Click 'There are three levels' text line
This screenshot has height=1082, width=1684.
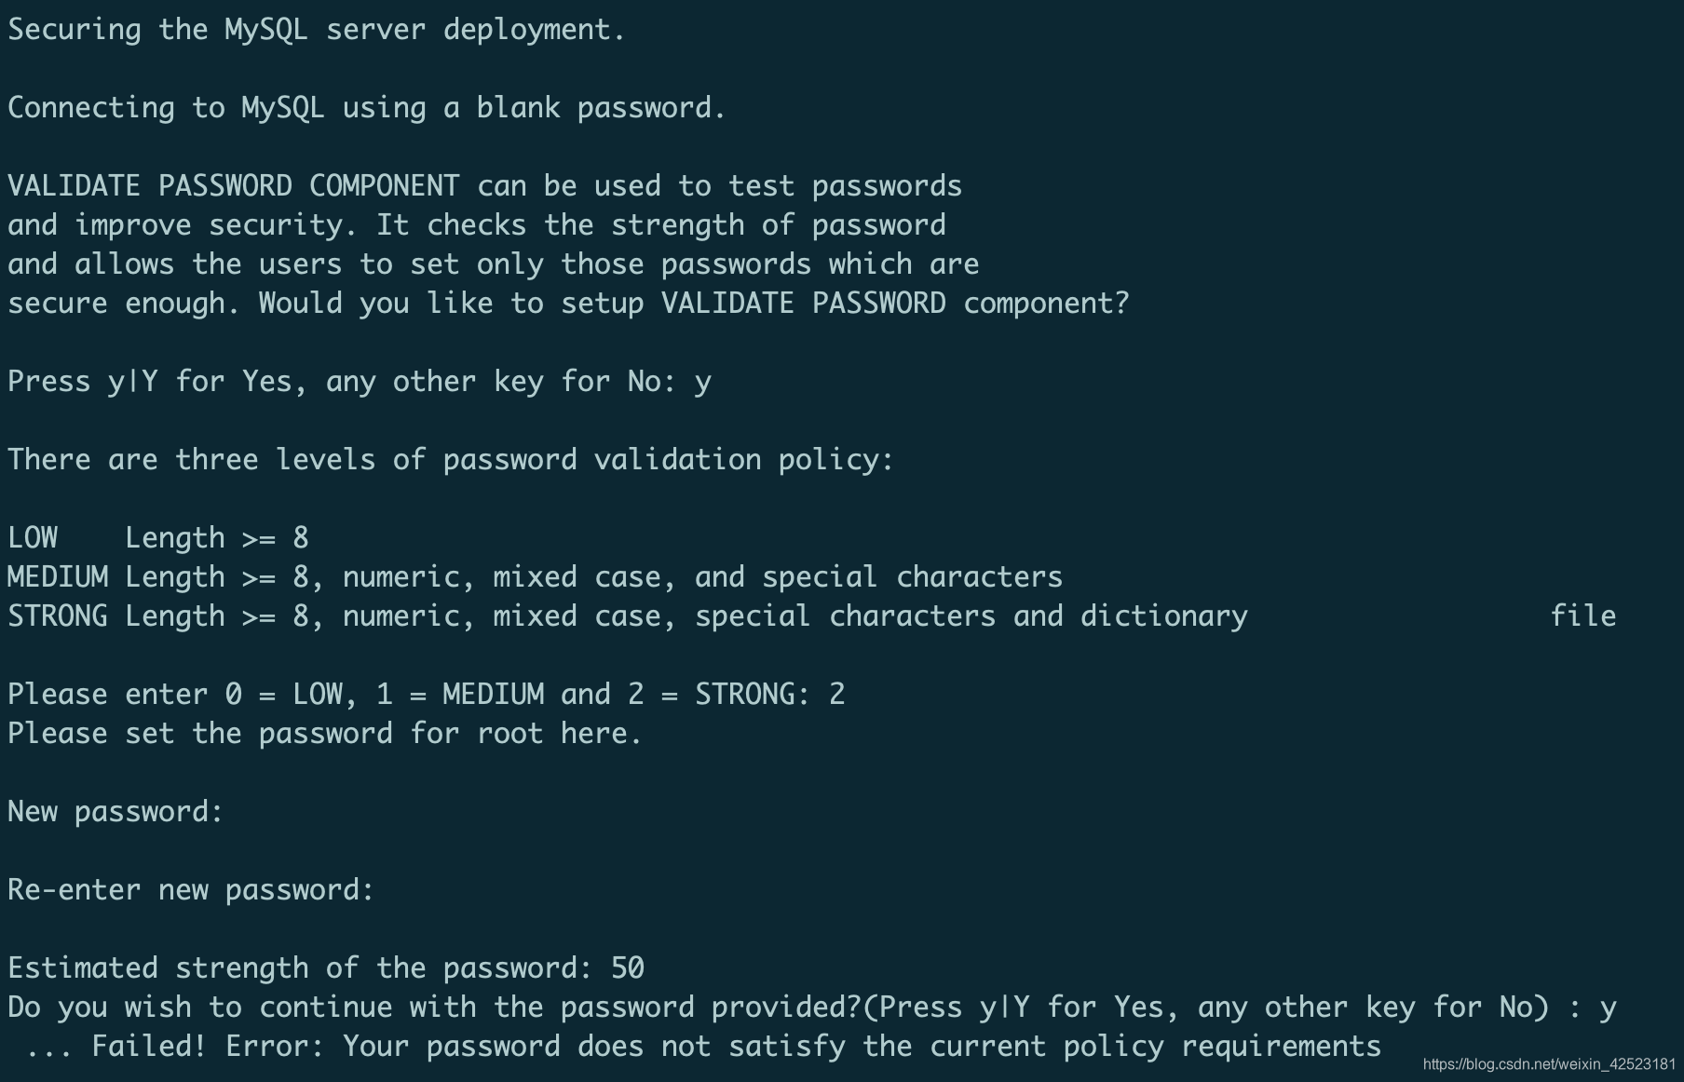[451, 460]
